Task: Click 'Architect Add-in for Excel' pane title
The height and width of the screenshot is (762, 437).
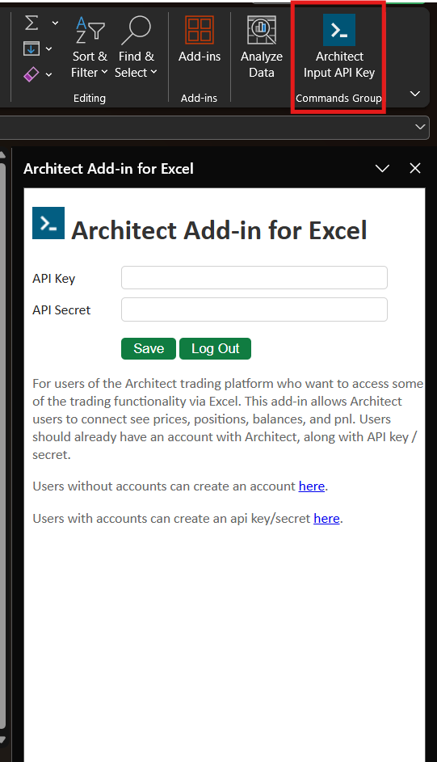Action: [109, 169]
